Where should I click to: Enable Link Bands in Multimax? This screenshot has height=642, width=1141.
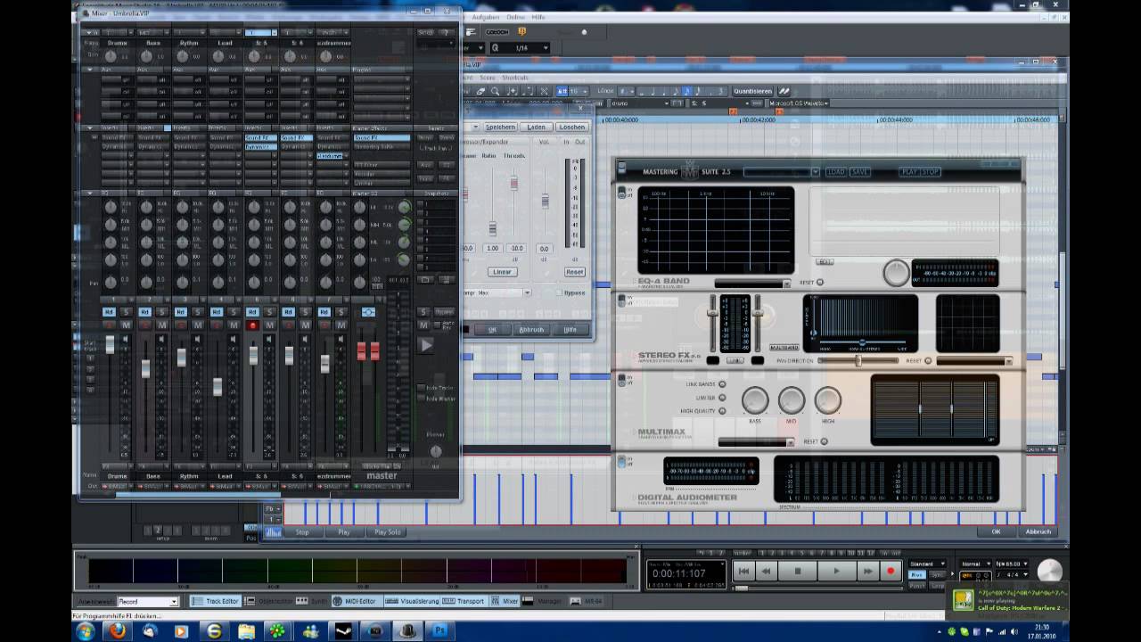point(722,384)
